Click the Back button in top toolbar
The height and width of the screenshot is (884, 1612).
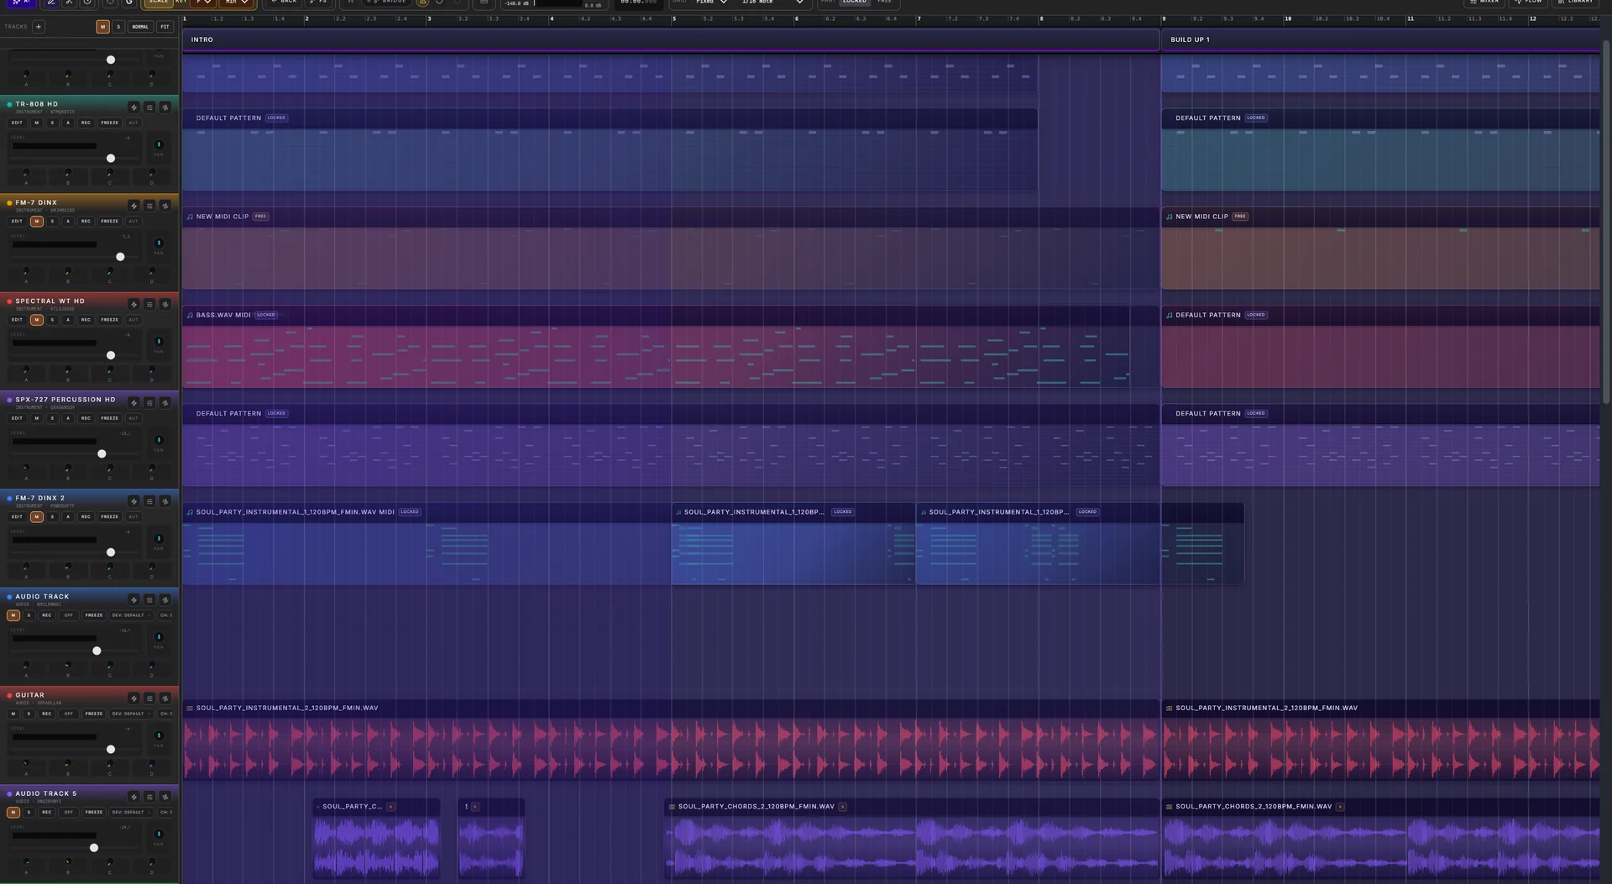tap(285, 3)
